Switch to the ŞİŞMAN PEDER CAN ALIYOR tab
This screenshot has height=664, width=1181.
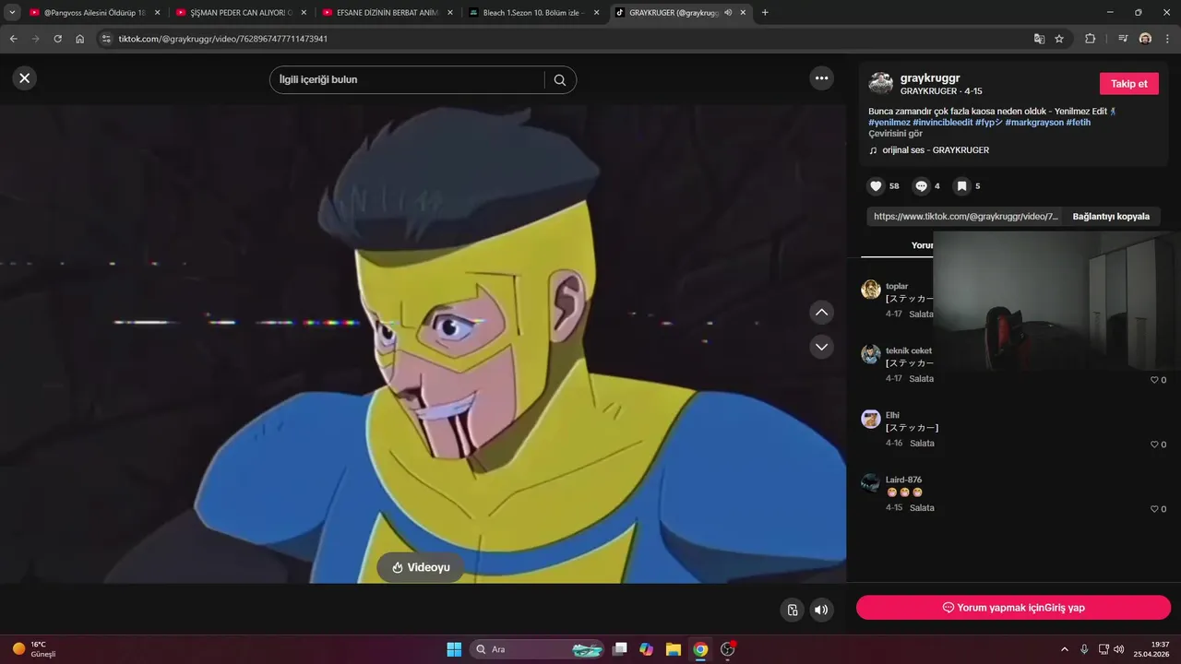241,13
